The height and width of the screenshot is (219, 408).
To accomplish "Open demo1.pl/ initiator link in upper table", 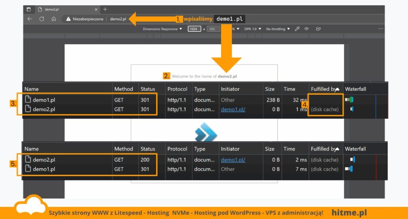I will coord(233,109).
